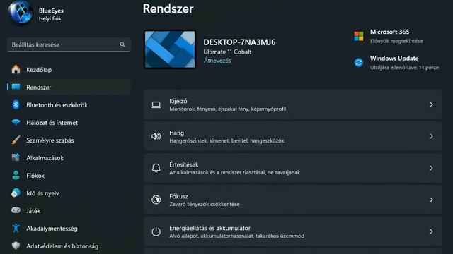Click Zavaró tényezők csökkentése description
The width and height of the screenshot is (453, 254).
coord(205,204)
